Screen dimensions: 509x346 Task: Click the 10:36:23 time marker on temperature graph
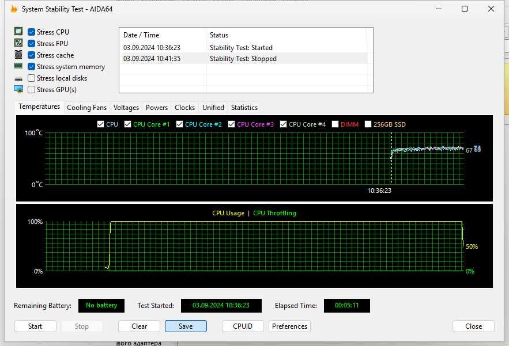point(379,191)
